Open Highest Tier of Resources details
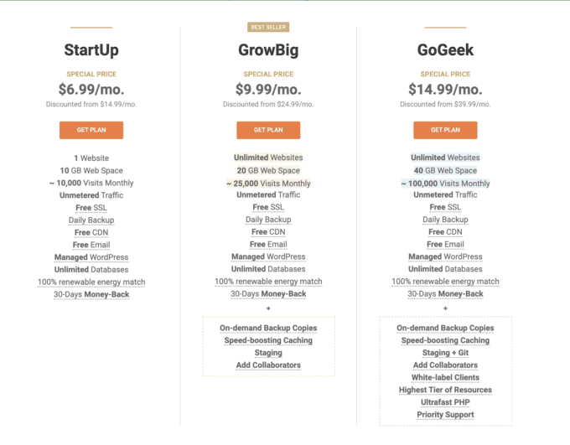This screenshot has width=570, height=445. point(445,390)
